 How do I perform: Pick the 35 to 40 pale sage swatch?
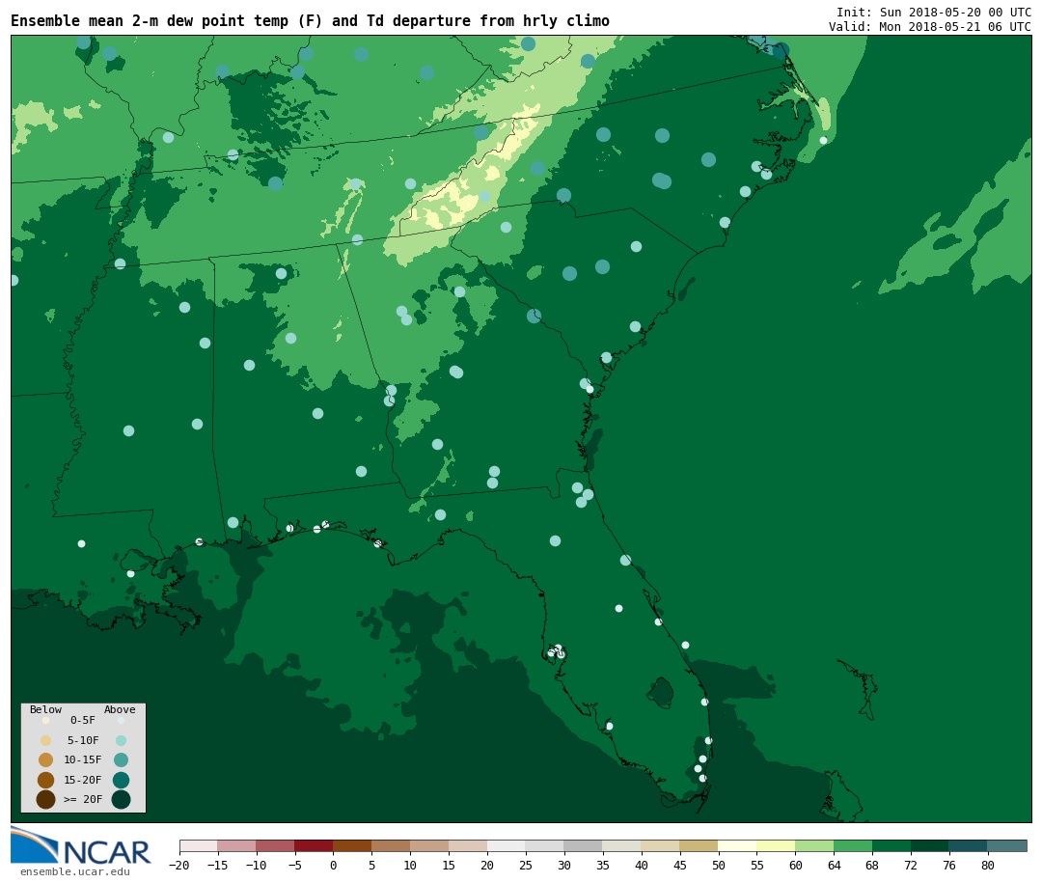click(622, 845)
